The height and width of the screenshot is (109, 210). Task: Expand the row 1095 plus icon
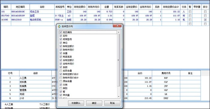(2, 20)
